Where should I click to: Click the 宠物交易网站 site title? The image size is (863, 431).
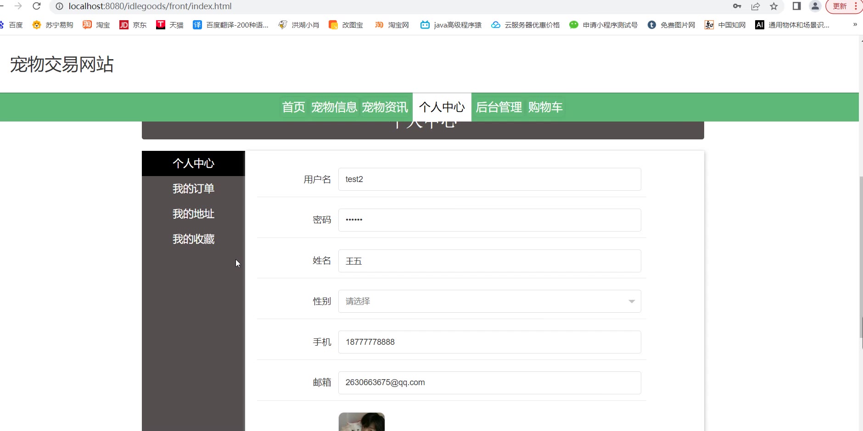(62, 64)
